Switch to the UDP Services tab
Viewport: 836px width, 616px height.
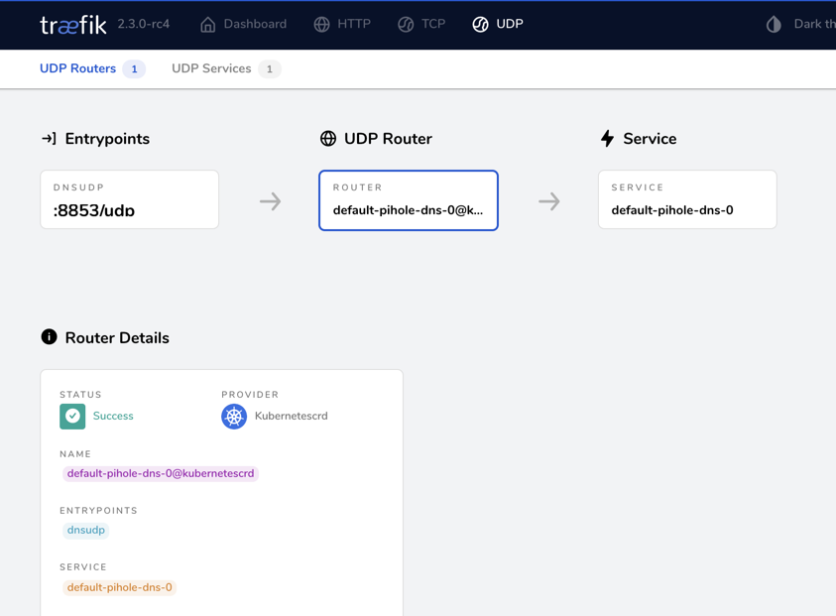212,68
